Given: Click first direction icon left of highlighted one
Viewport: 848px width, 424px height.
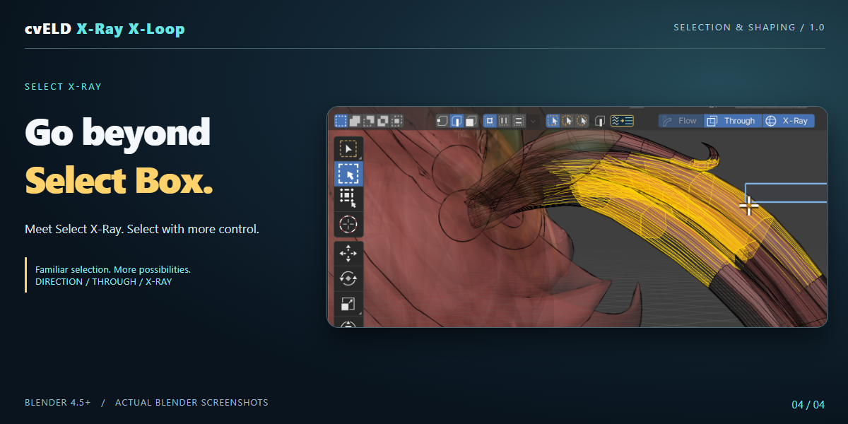Looking at the screenshot, I should pyautogui.click(x=442, y=121).
